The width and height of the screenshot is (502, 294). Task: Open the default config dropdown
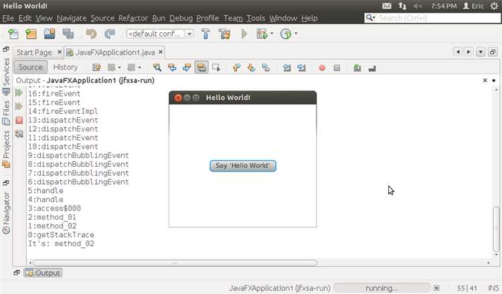(160, 33)
